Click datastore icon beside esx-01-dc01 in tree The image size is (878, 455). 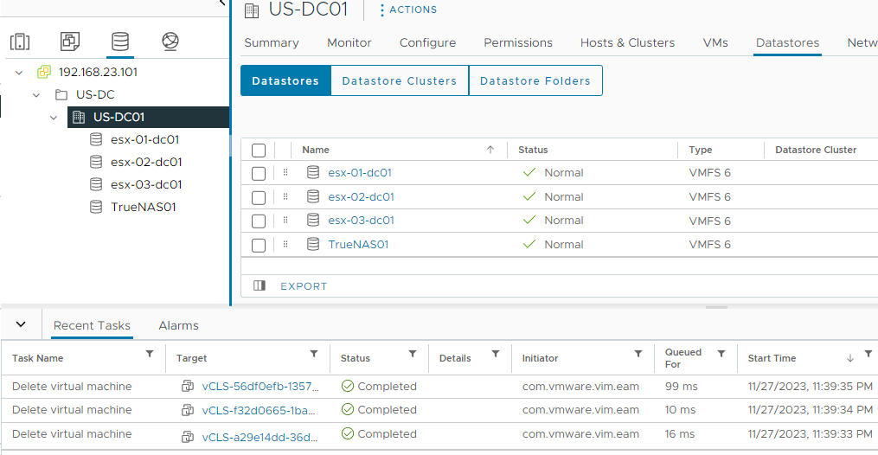(96, 139)
